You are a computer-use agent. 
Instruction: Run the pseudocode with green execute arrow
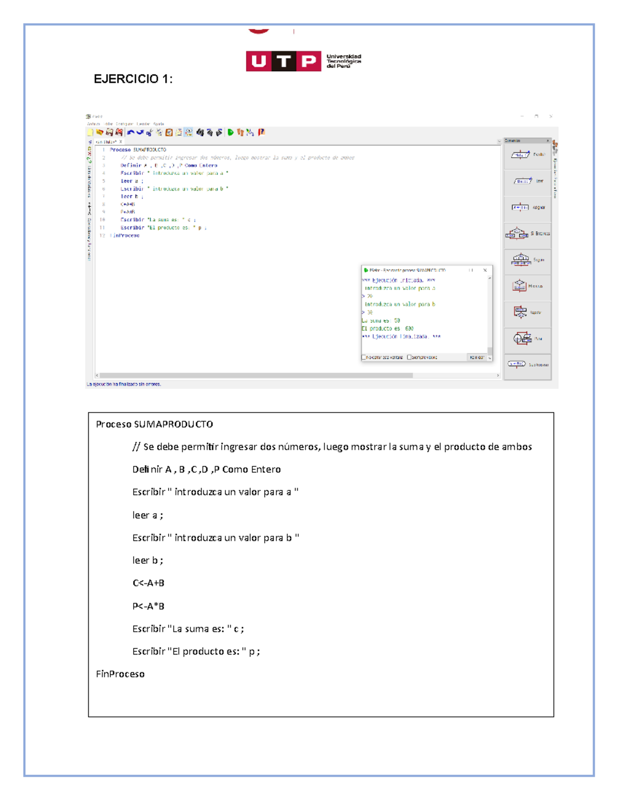(230, 133)
